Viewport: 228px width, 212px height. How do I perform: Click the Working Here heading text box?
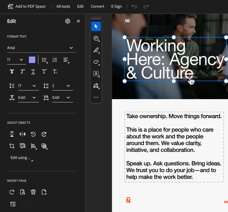[175, 59]
